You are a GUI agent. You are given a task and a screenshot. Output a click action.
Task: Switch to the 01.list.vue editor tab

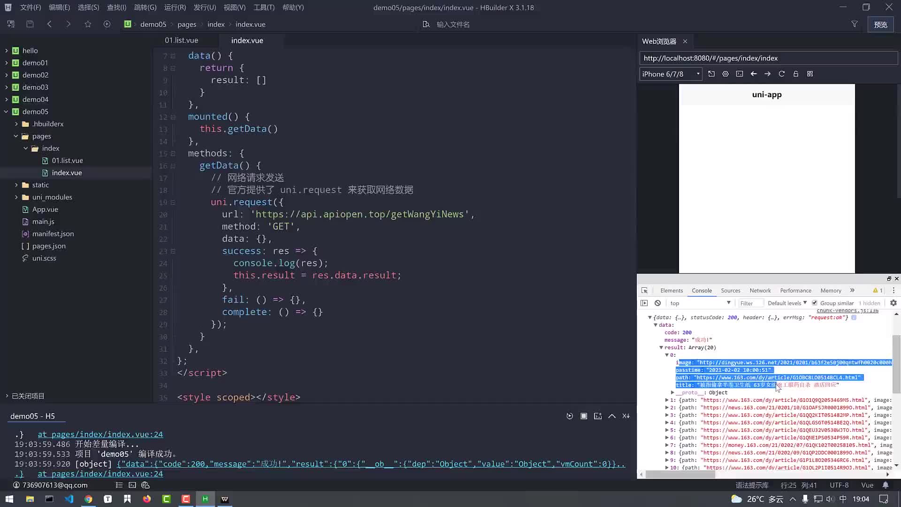181,40
